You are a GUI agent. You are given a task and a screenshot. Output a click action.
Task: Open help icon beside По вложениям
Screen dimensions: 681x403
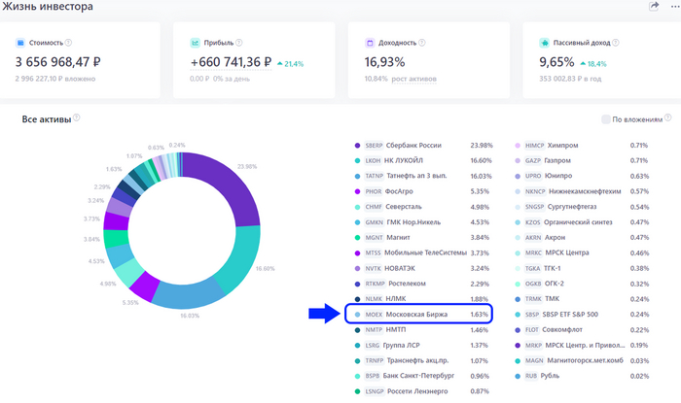pos(667,119)
